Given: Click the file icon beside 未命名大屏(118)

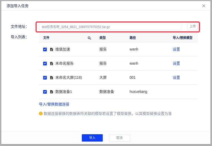Looking at the screenshot, I should coord(51,78).
